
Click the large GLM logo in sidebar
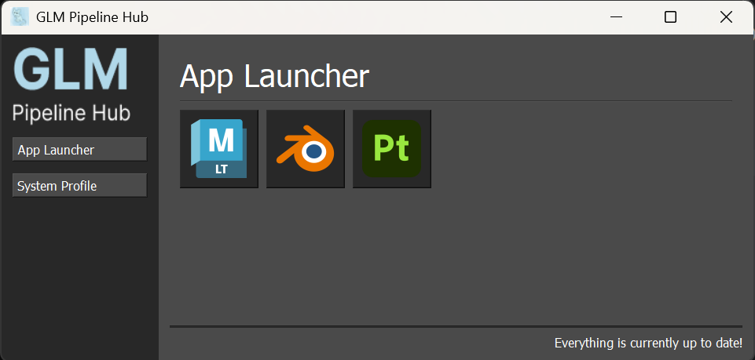tap(71, 71)
